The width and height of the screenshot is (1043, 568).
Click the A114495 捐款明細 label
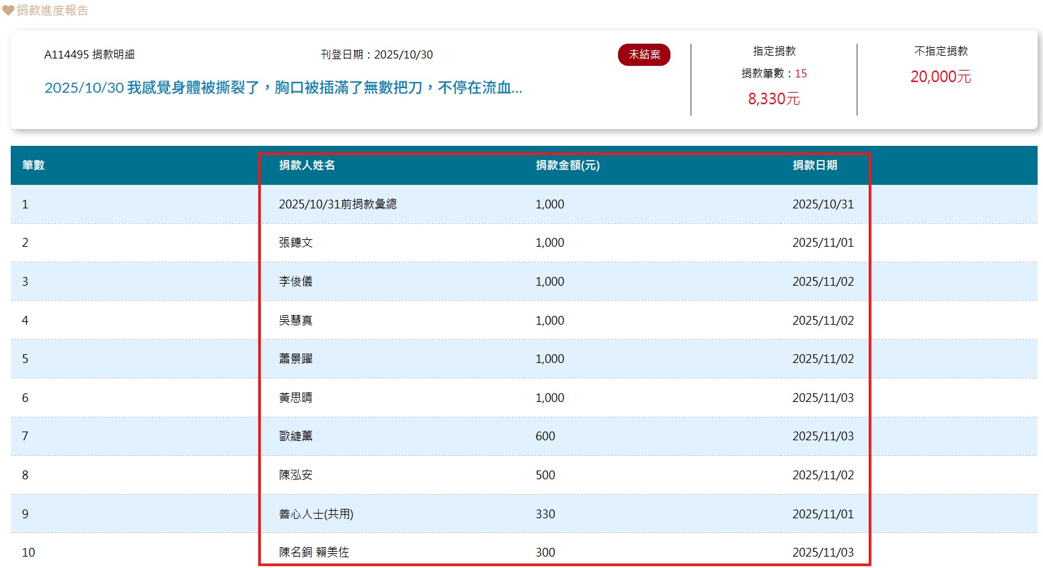point(89,55)
